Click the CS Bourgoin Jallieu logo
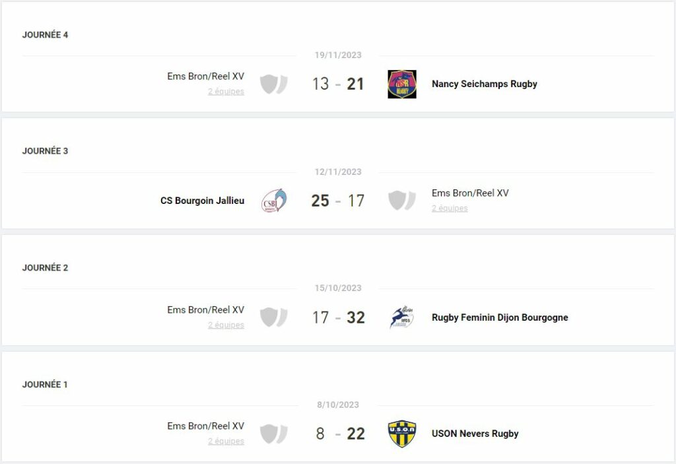 [x=274, y=201]
